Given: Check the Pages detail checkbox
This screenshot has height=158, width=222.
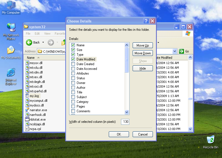Looking at the screenshot, I should point(73,106).
